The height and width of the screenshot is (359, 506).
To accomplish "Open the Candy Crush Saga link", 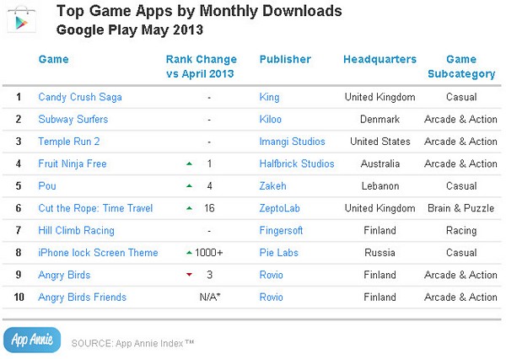I will click(80, 97).
